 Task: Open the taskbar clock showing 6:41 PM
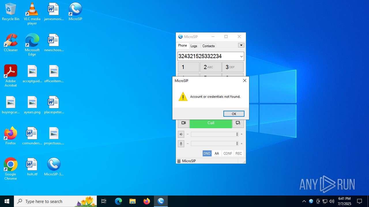pyautogui.click(x=344, y=201)
